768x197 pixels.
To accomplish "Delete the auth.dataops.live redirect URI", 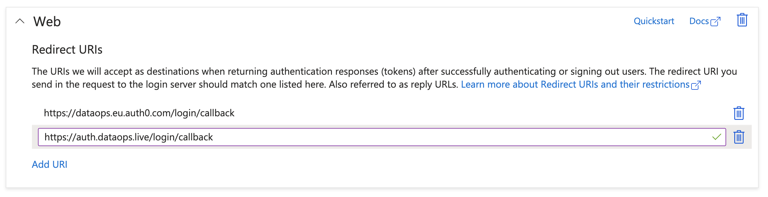I will point(739,137).
